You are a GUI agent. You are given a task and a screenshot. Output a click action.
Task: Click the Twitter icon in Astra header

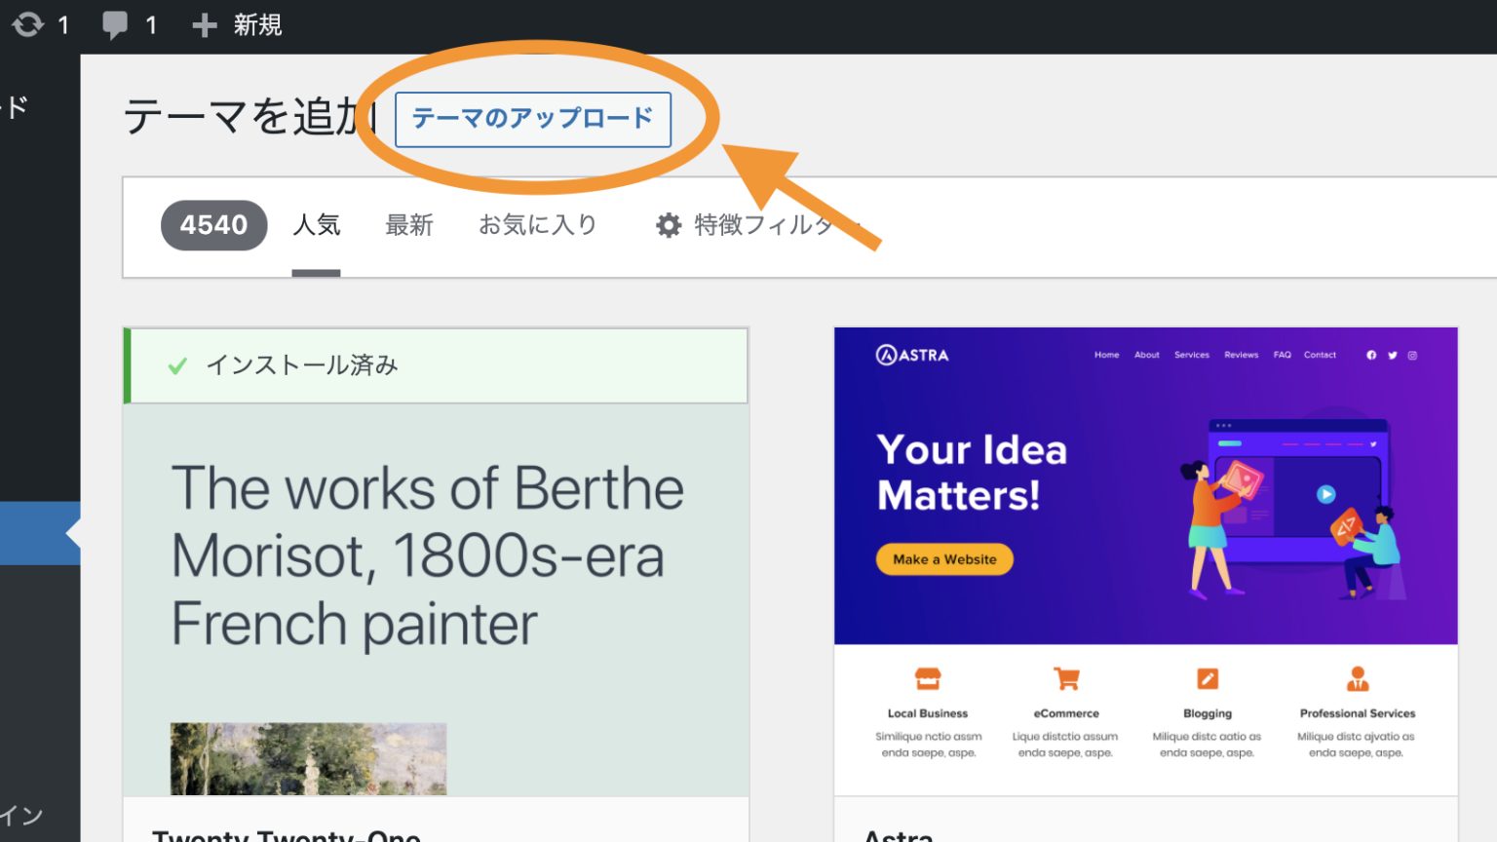pyautogui.click(x=1393, y=356)
